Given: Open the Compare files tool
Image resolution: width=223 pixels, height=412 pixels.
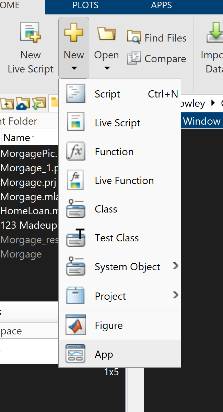Looking at the screenshot, I should coord(157,59).
